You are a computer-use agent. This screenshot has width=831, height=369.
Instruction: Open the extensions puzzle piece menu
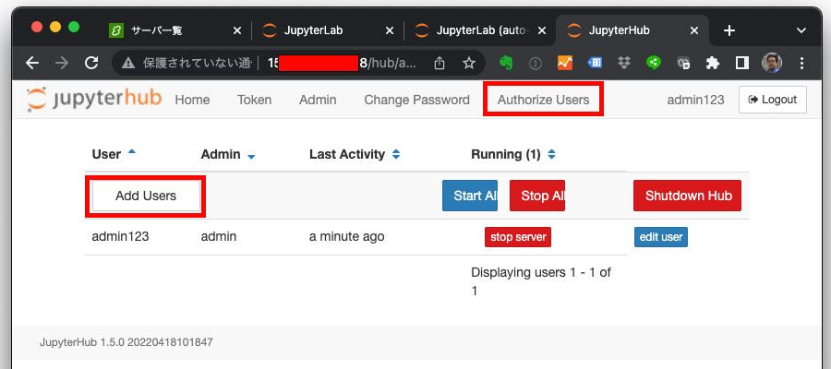tap(713, 64)
